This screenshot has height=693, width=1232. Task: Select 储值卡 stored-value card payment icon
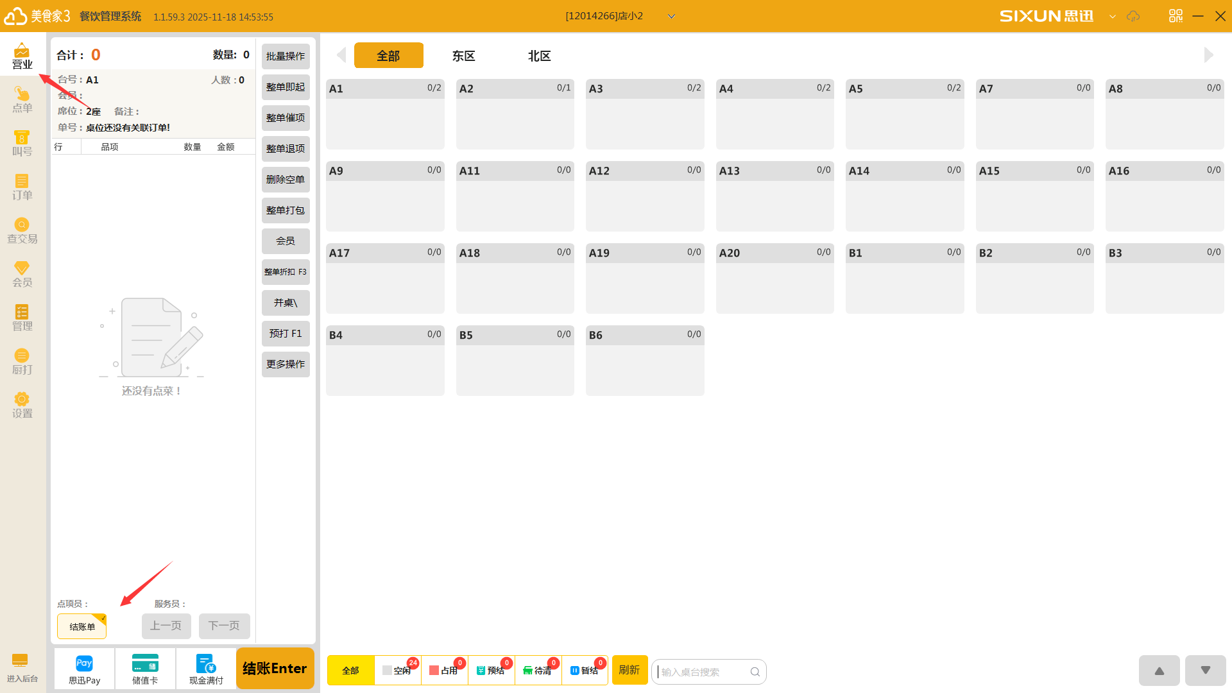point(145,669)
